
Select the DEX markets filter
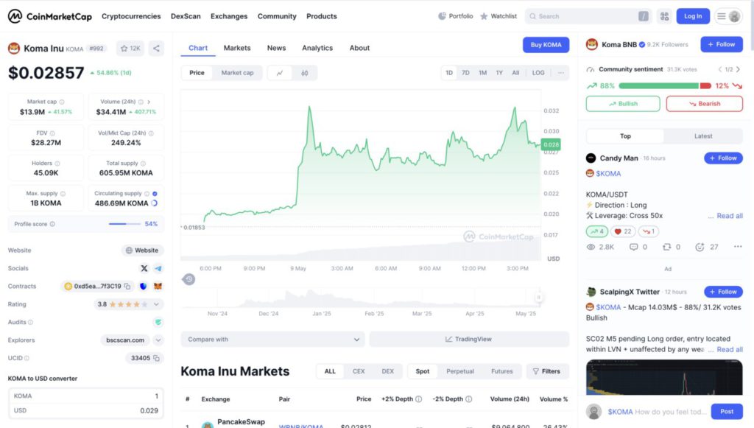click(x=387, y=371)
